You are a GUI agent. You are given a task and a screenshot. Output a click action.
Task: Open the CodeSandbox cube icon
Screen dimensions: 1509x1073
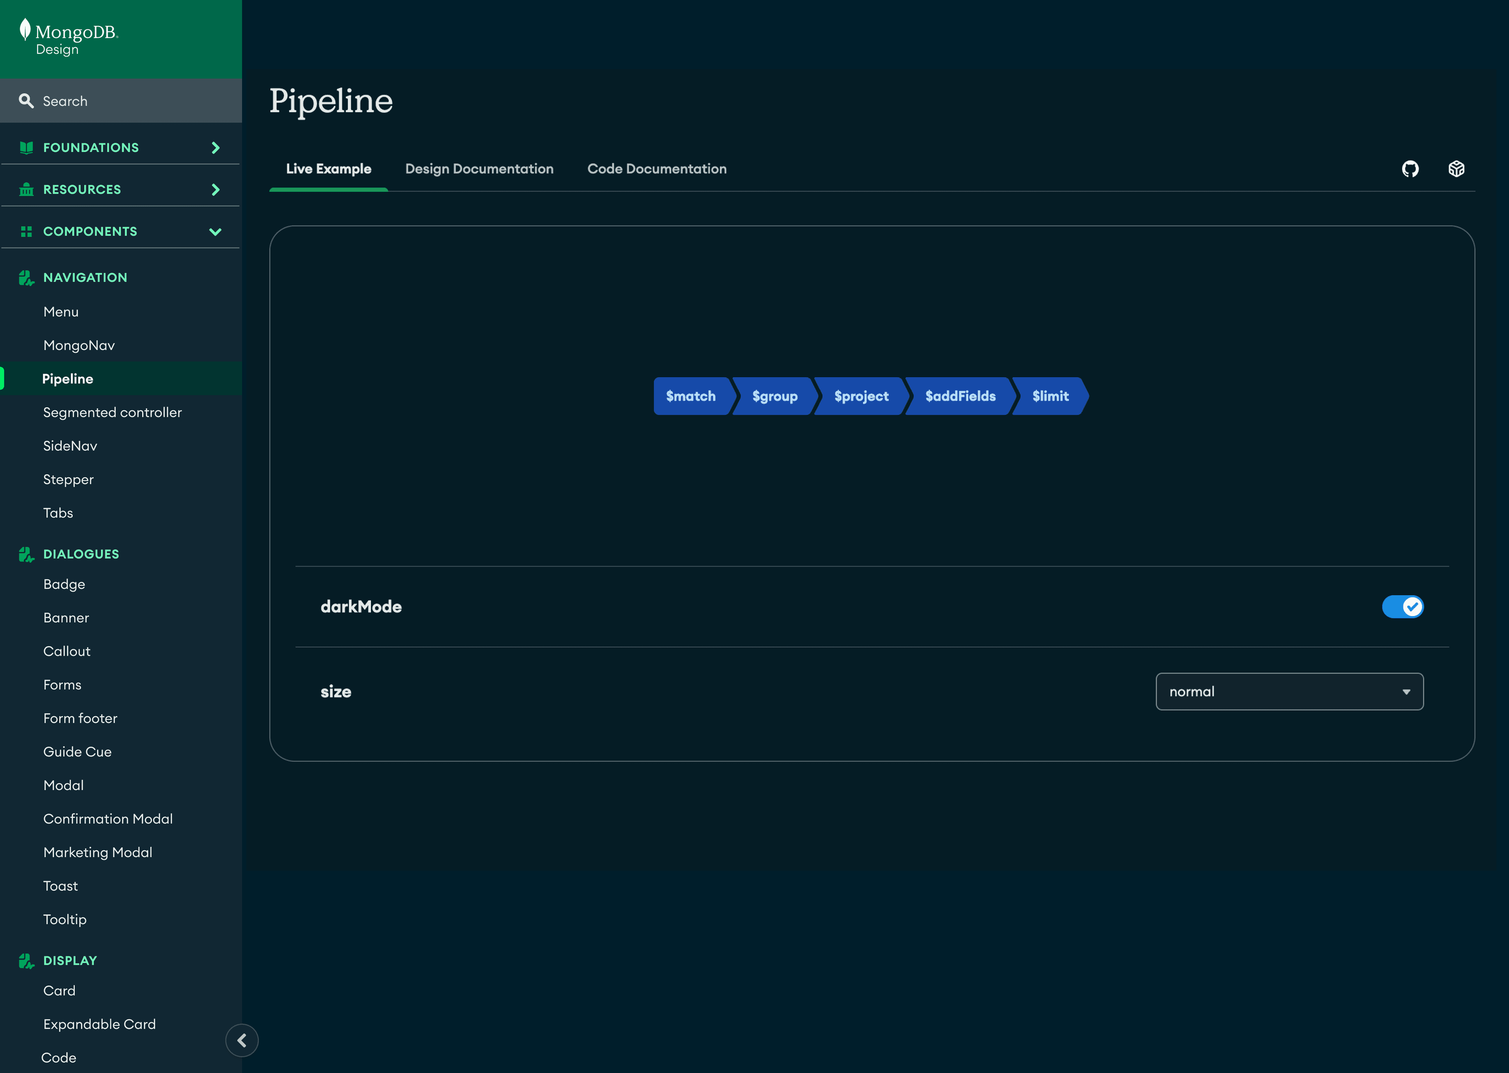click(1456, 169)
